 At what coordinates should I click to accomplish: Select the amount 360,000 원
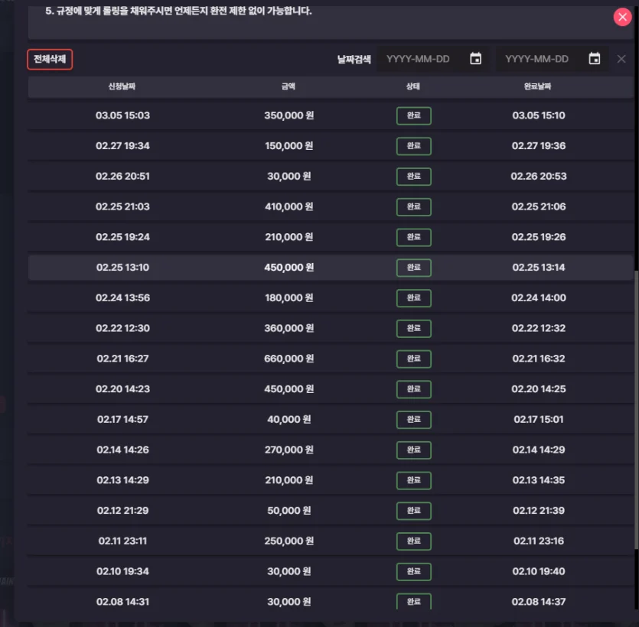[289, 328]
